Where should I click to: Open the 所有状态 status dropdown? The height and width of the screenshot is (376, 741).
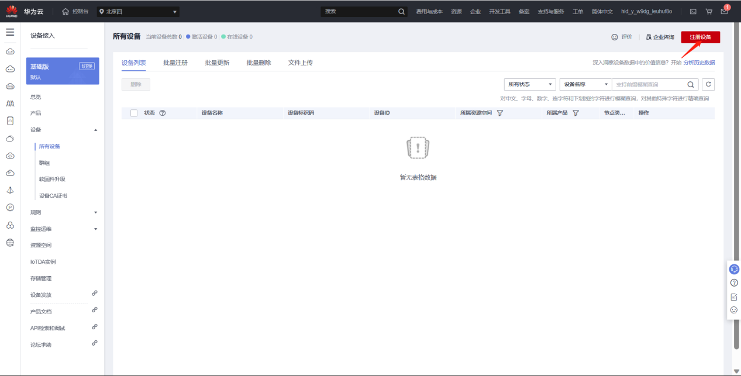click(x=530, y=84)
